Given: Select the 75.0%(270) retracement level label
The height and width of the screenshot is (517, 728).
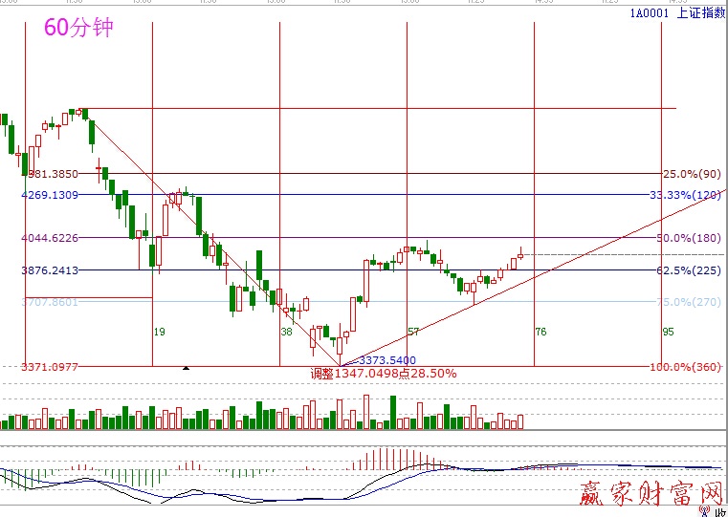Looking at the screenshot, I should point(690,302).
